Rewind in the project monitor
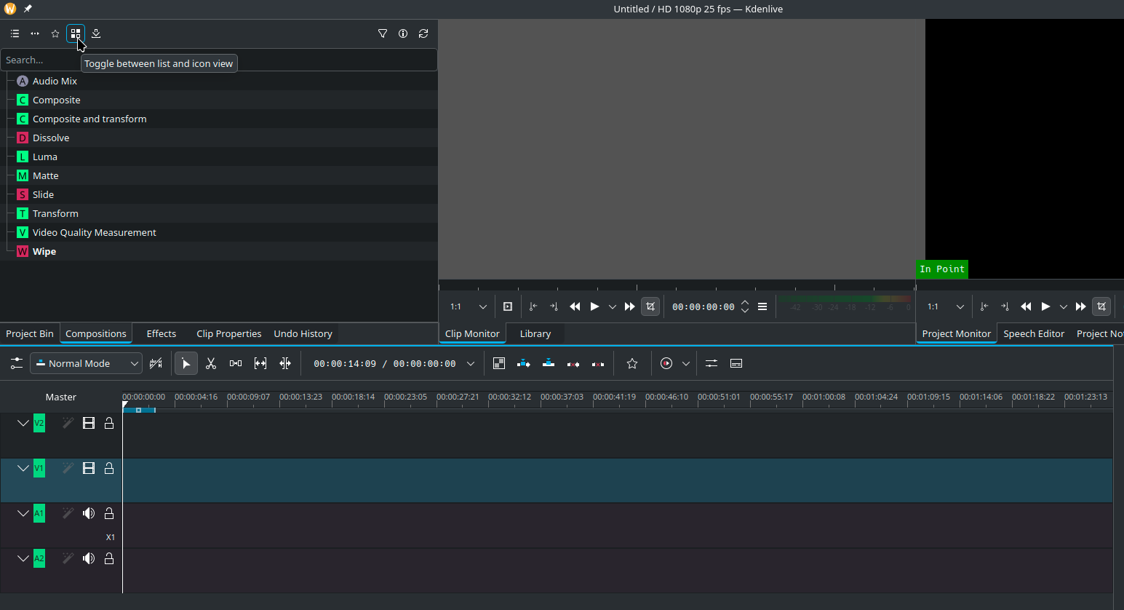 click(1026, 306)
